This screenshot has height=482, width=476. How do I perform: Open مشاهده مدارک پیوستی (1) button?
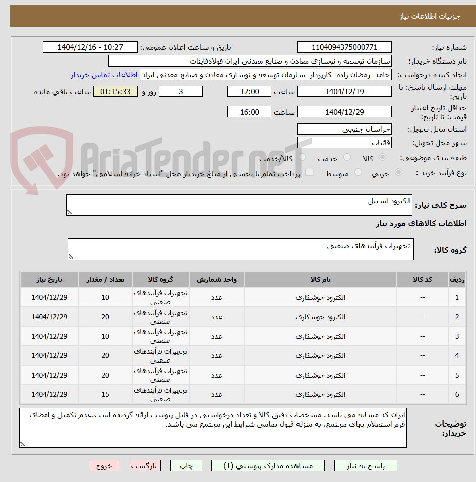click(268, 466)
